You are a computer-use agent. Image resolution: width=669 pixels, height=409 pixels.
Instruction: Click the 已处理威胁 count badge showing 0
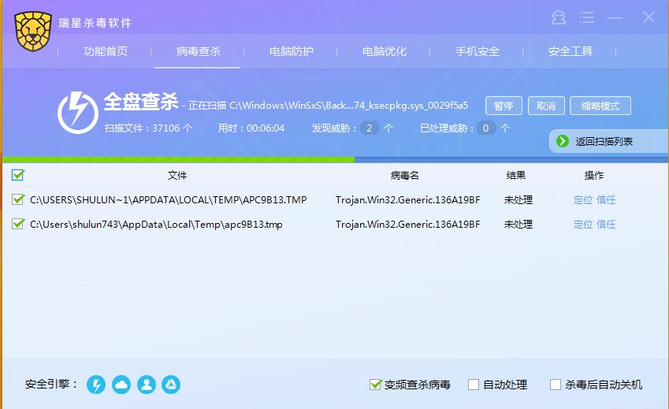coord(486,128)
